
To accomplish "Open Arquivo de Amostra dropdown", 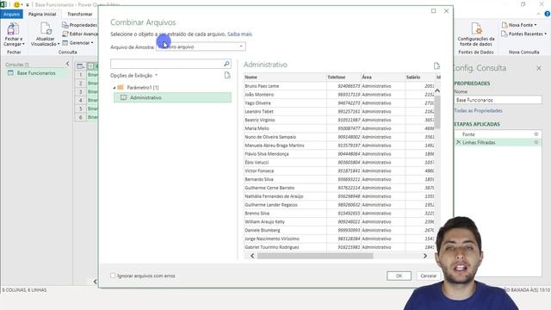I will (x=201, y=46).
